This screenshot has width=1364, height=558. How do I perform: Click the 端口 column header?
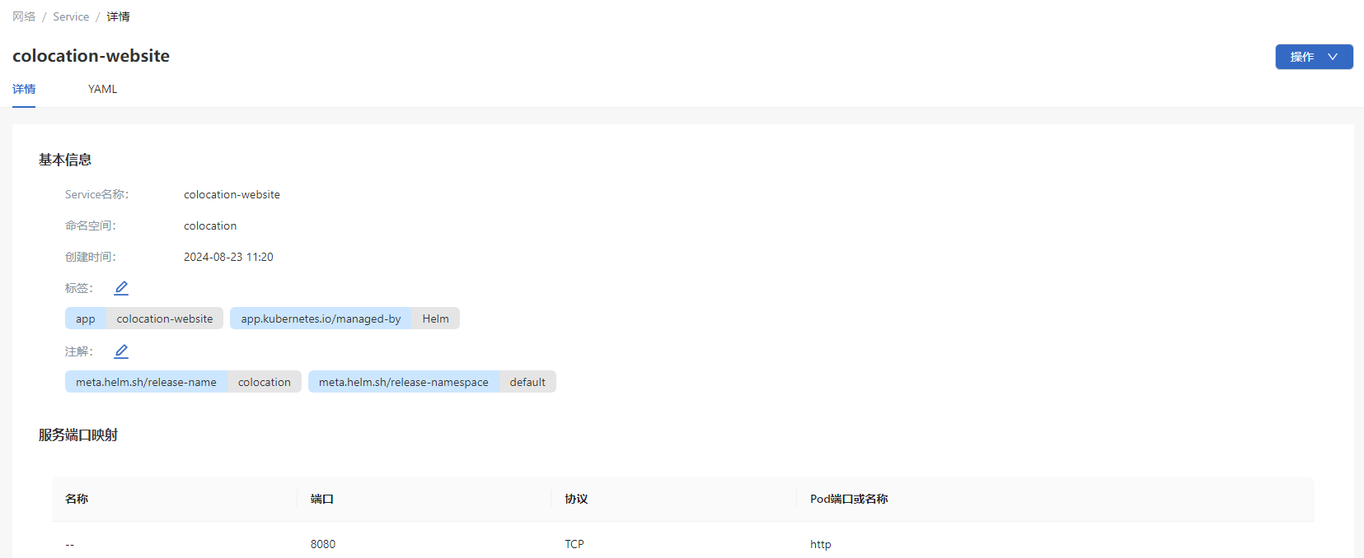coord(322,499)
